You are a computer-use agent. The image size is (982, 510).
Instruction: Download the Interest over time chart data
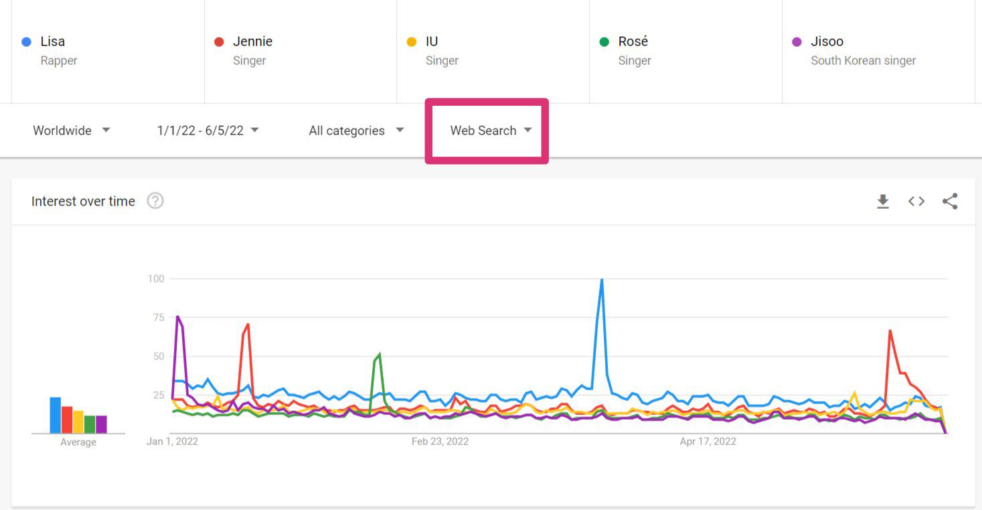(883, 201)
